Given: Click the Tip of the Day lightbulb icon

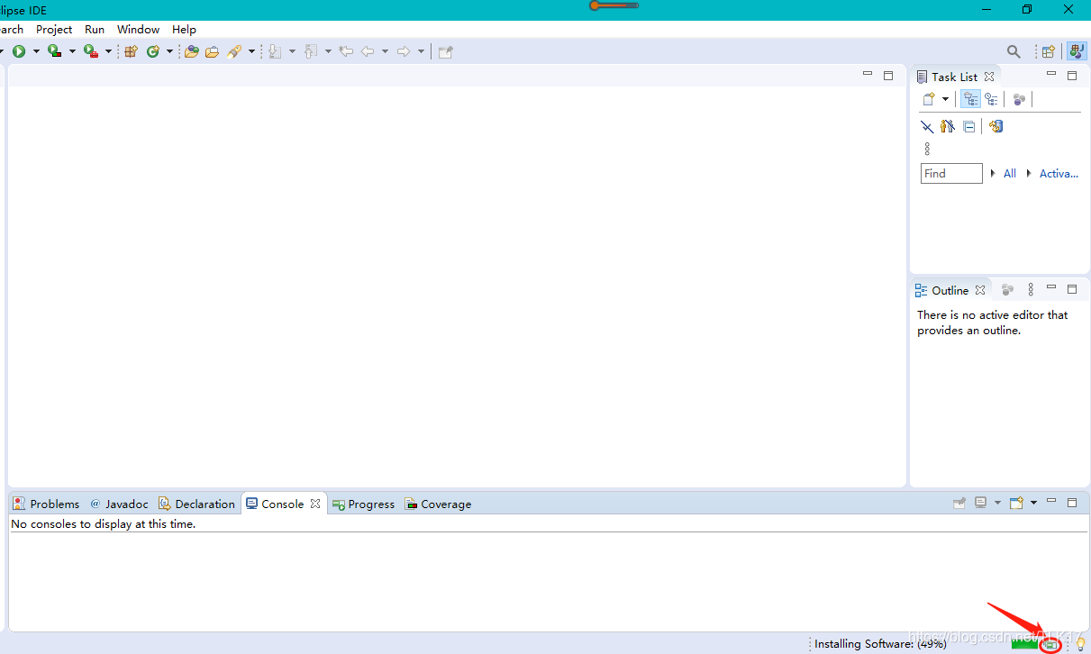Looking at the screenshot, I should coord(1080,643).
